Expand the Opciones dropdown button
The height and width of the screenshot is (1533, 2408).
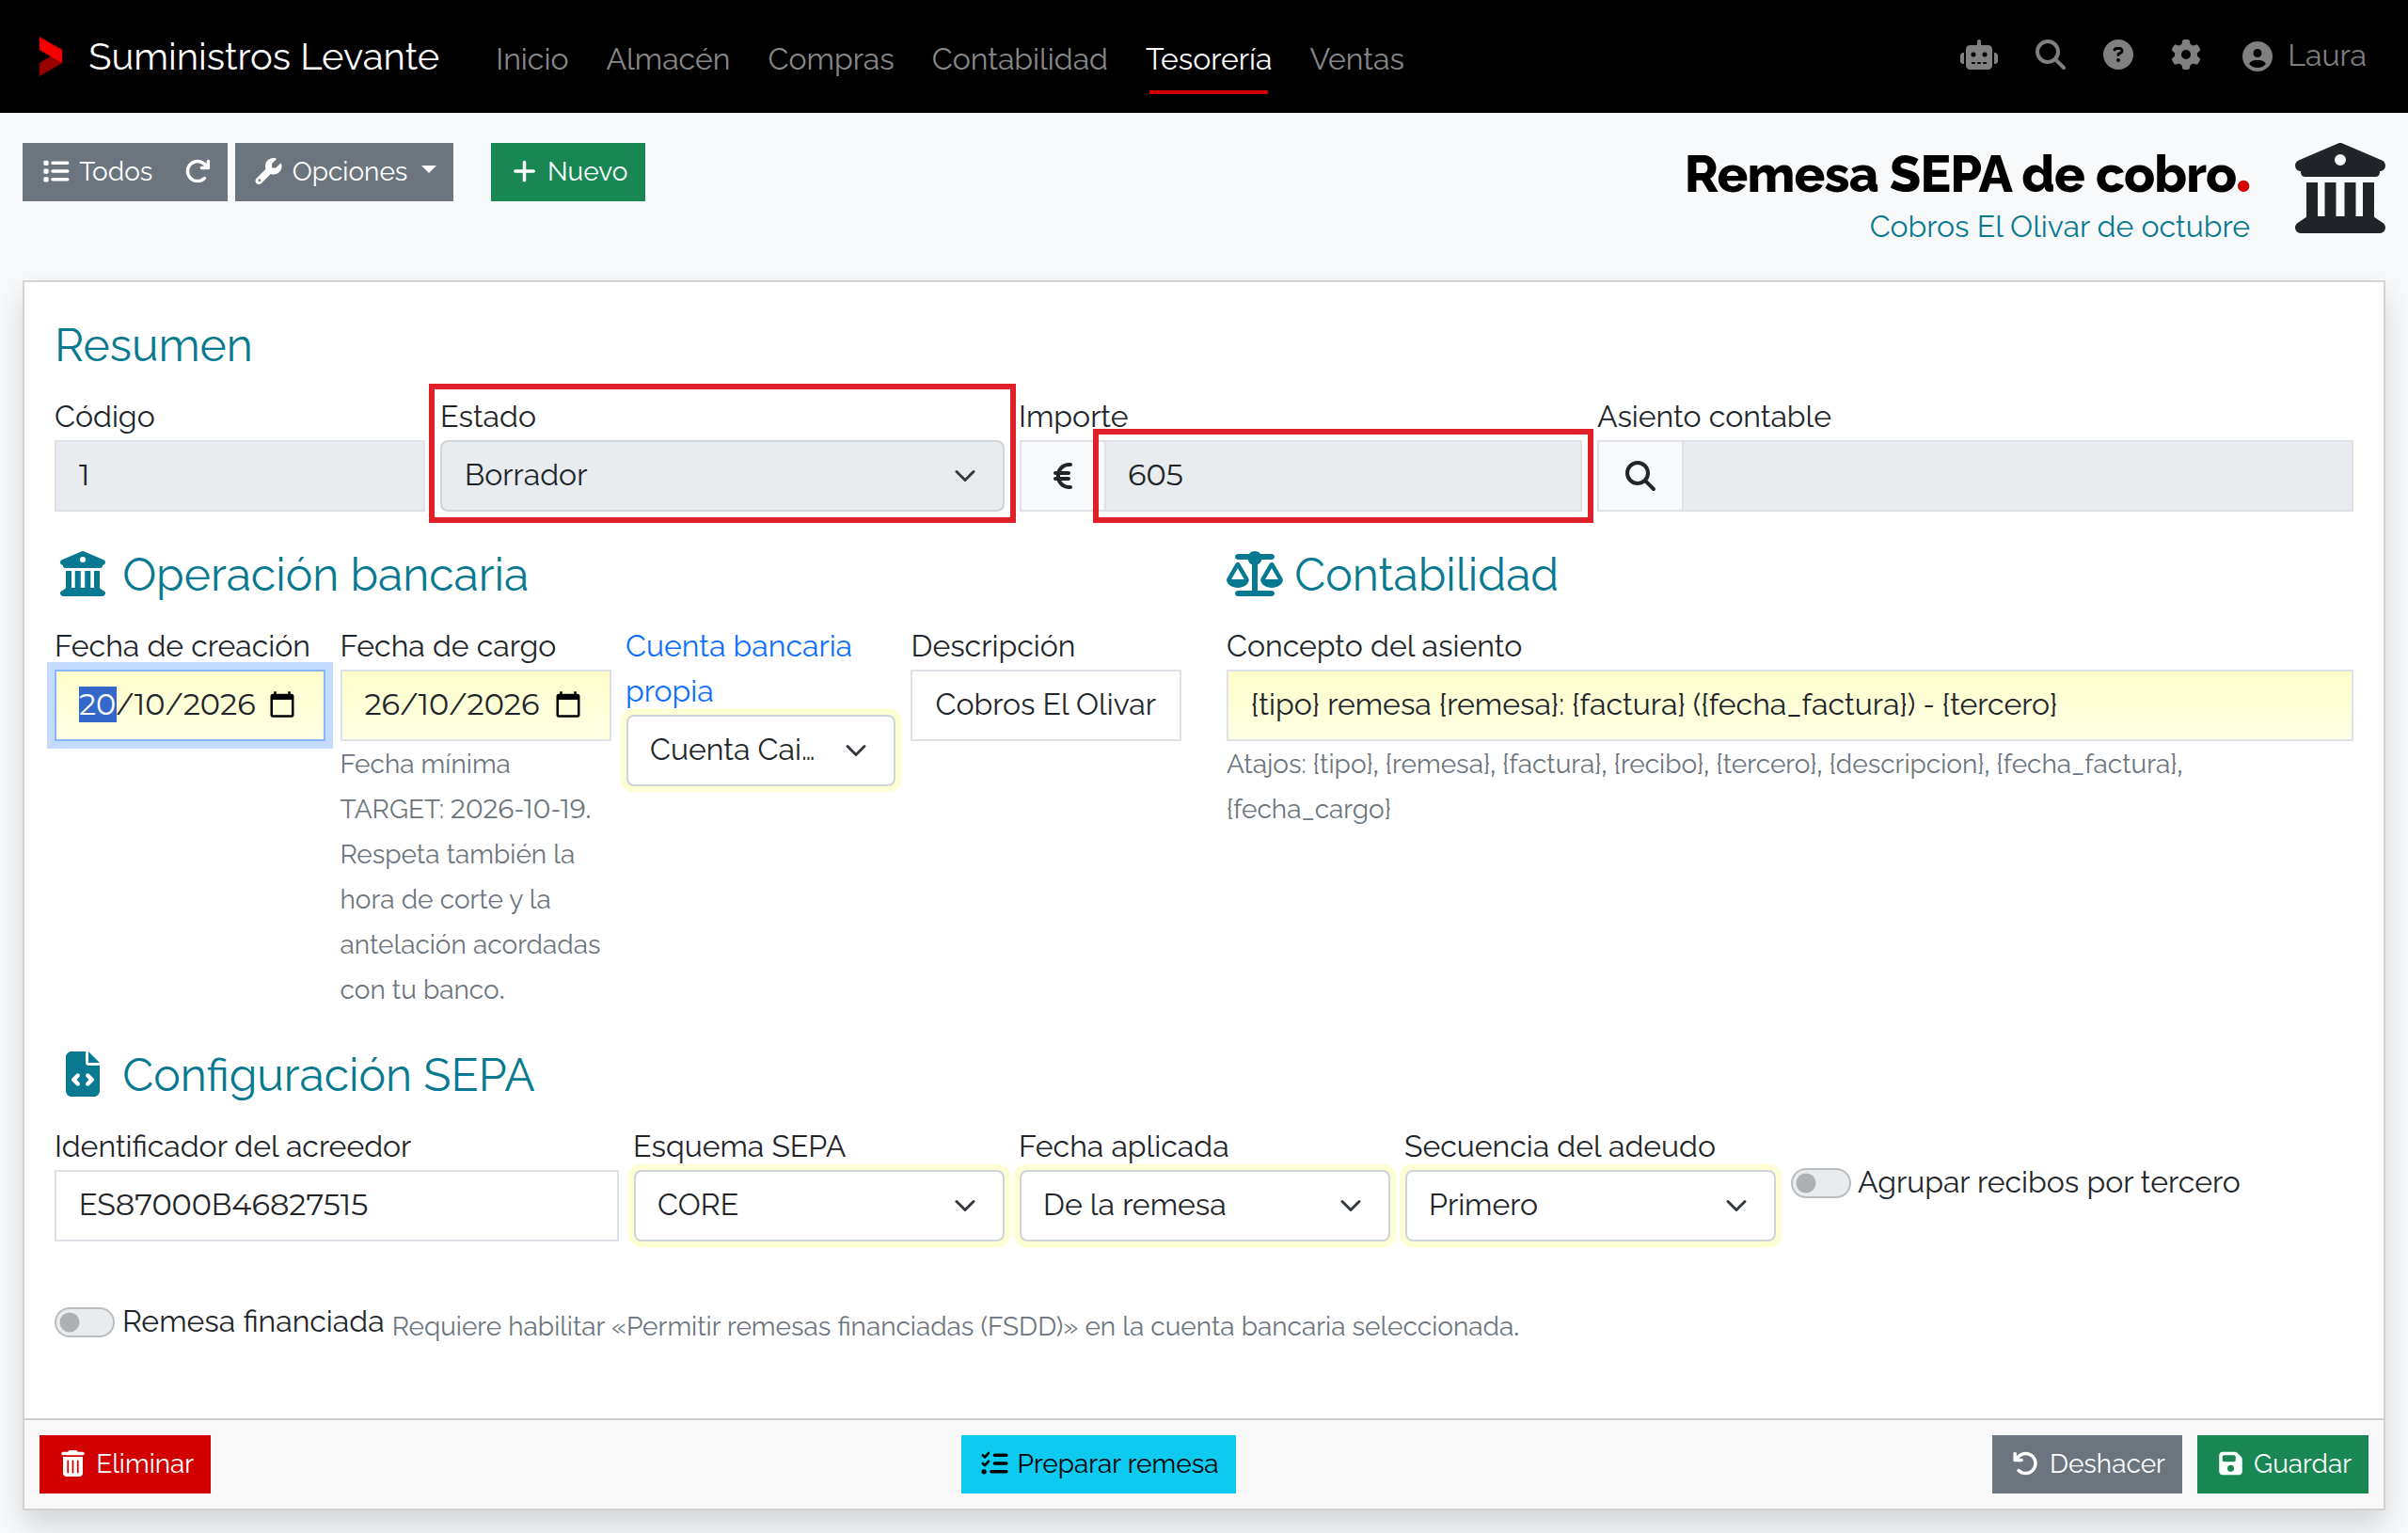(344, 172)
